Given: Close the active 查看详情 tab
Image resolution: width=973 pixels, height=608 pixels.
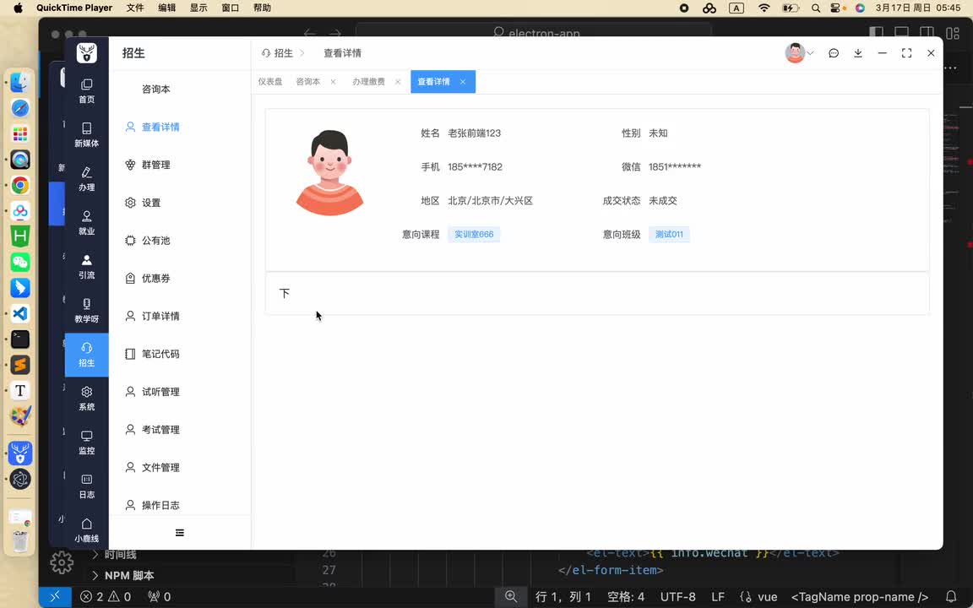Looking at the screenshot, I should [463, 82].
